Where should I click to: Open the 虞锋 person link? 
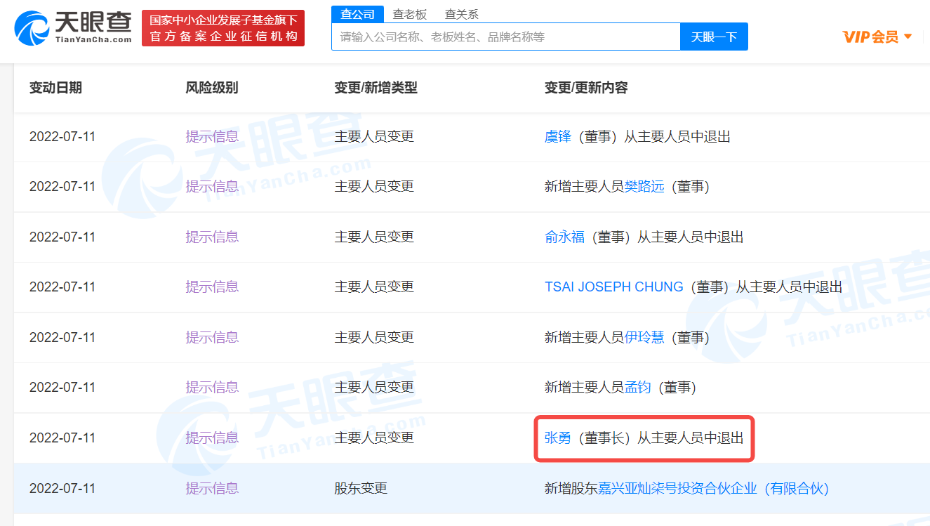pyautogui.click(x=558, y=136)
